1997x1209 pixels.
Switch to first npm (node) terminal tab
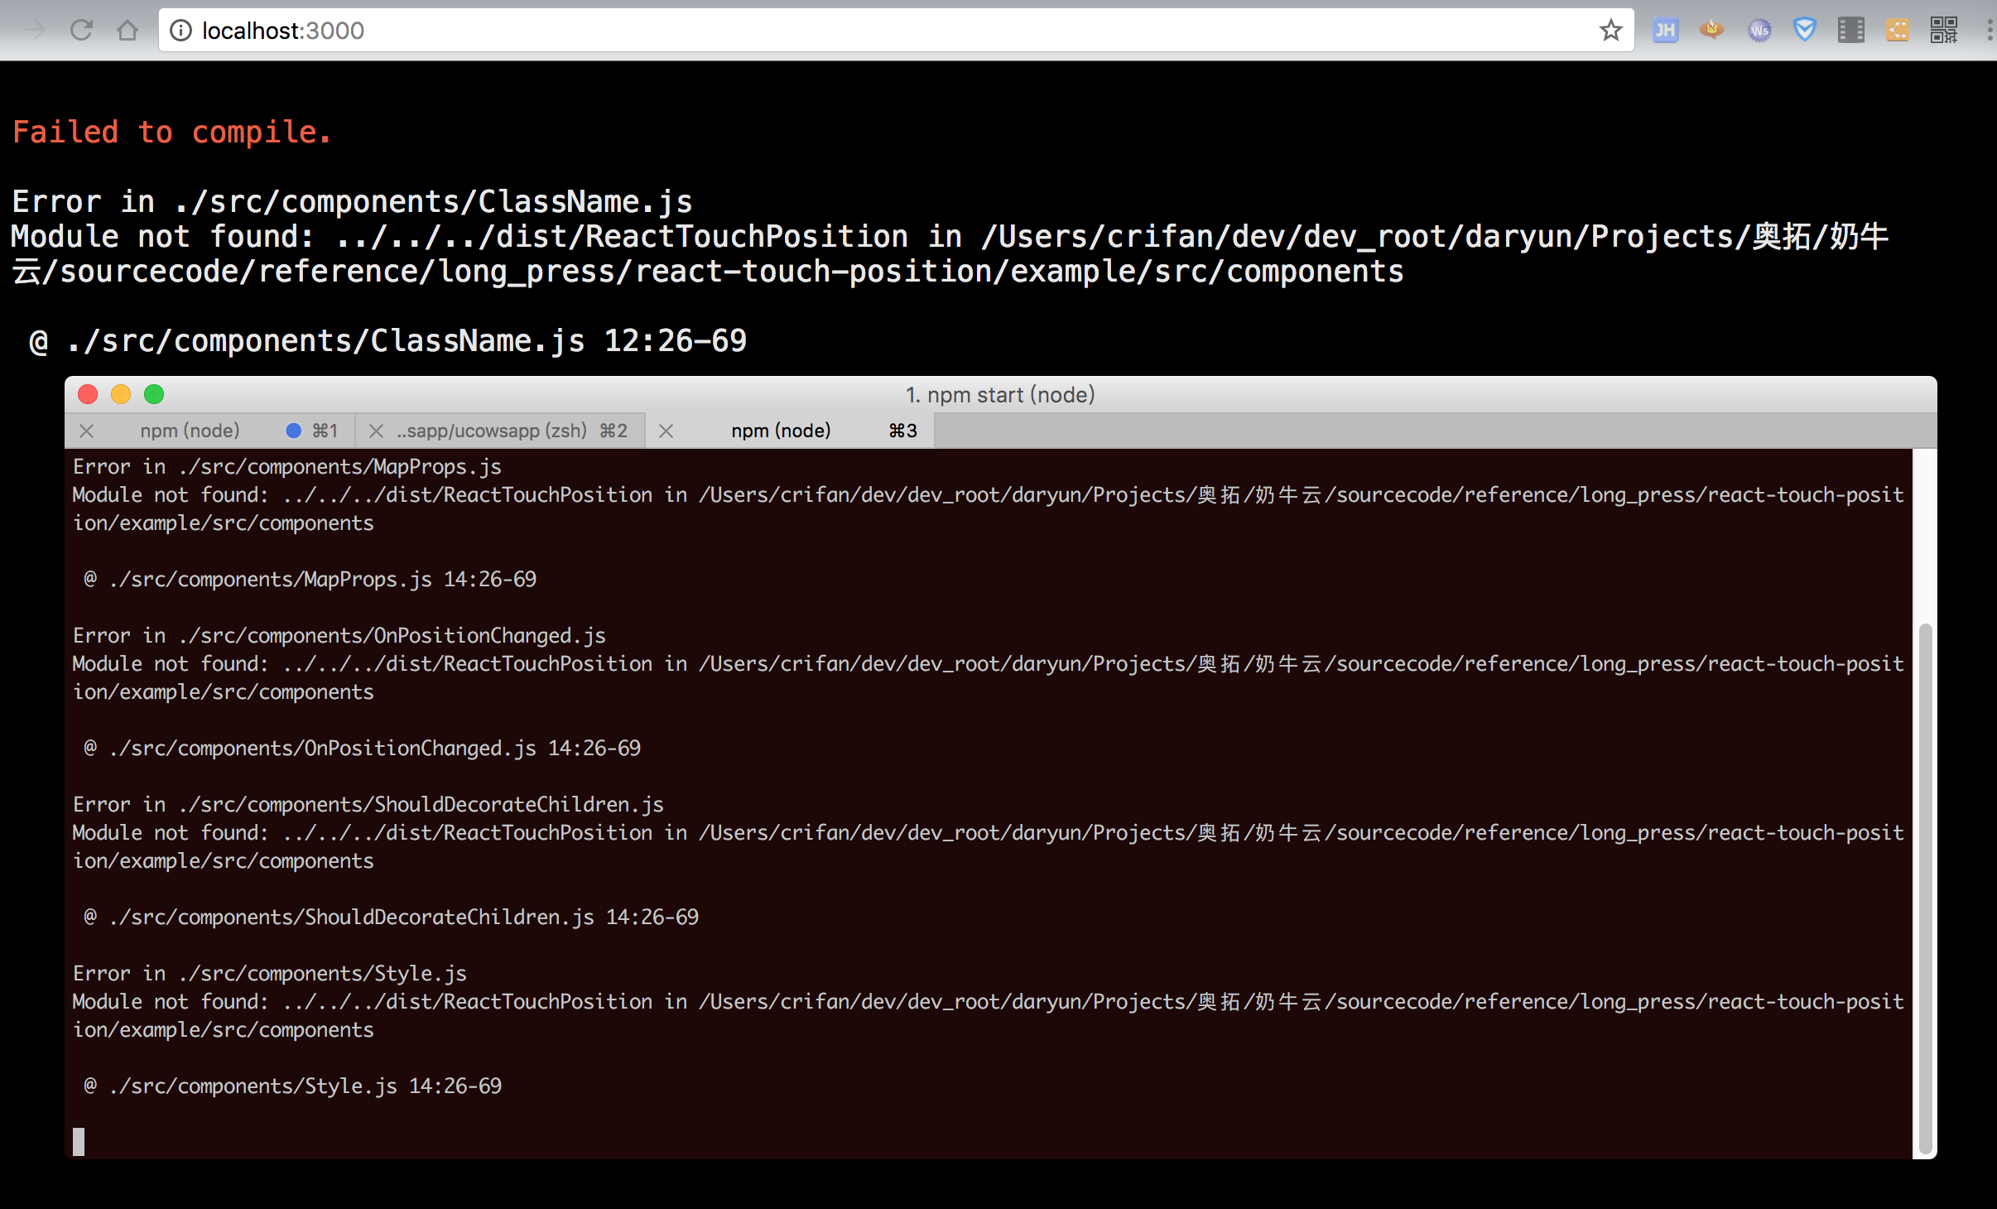(x=190, y=431)
